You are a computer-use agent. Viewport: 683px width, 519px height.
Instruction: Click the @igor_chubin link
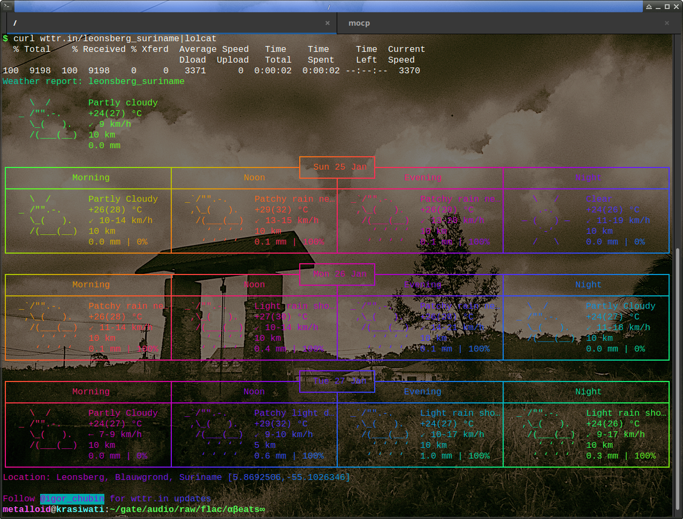point(72,499)
